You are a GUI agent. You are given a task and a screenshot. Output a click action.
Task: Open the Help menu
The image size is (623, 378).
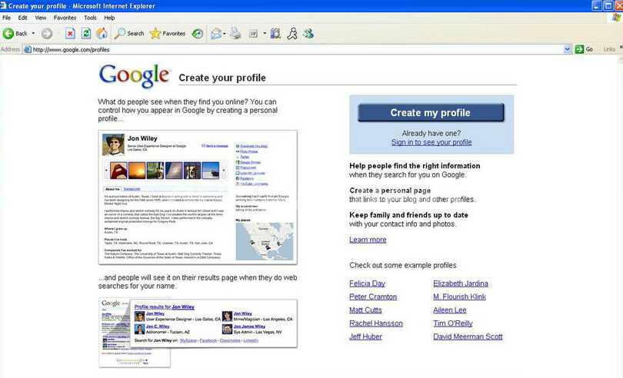coord(109,18)
